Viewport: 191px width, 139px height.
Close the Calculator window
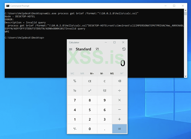(x=123, y=42)
